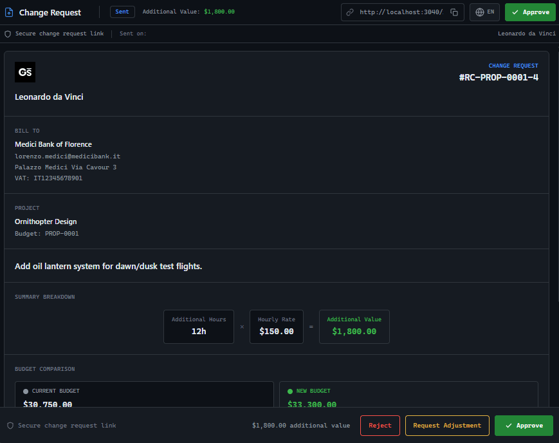The image size is (559, 443).
Task: Click the Sent status badge
Action: [122, 12]
